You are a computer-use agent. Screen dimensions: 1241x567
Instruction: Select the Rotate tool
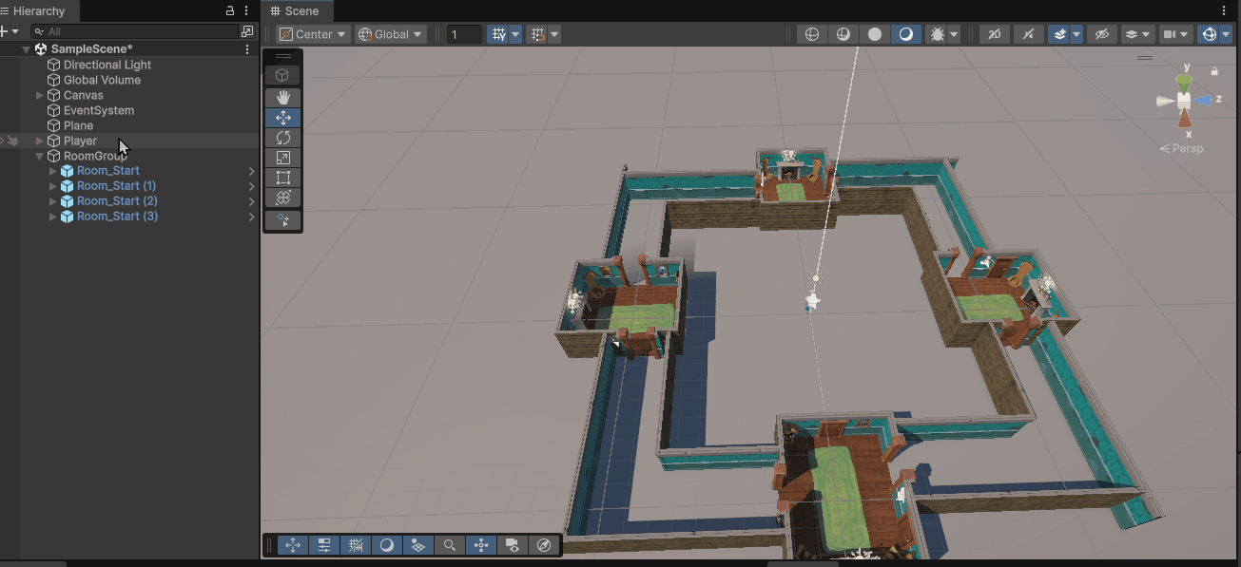click(282, 138)
